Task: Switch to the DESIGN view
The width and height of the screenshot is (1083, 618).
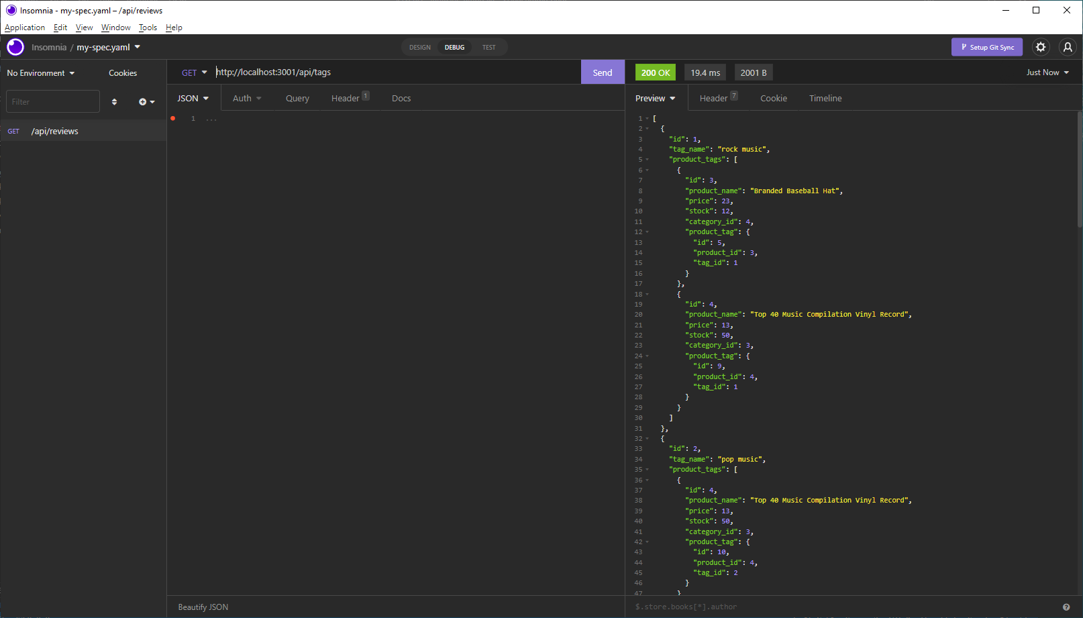Action: (x=420, y=47)
